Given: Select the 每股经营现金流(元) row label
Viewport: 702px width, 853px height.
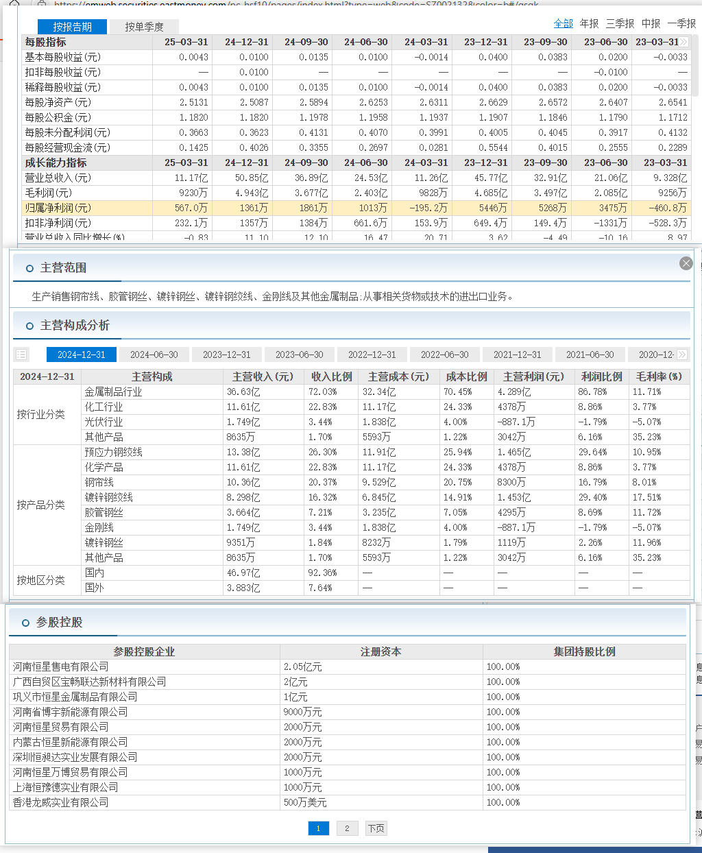Looking at the screenshot, I should 67,147.
